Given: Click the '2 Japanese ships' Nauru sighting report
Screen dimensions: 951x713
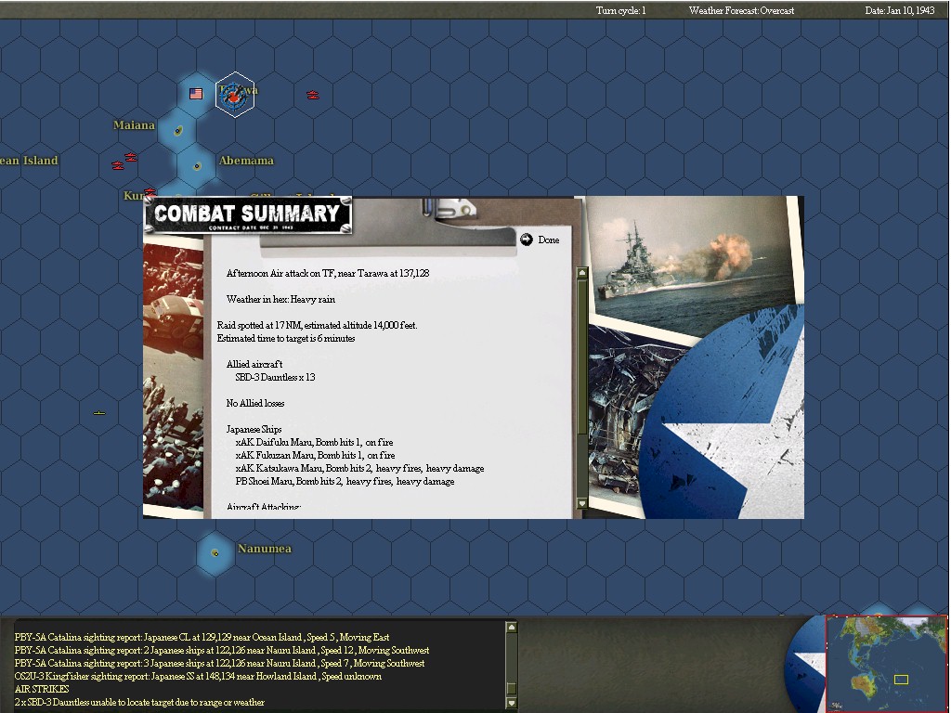Looking at the screenshot, I should [222, 651].
